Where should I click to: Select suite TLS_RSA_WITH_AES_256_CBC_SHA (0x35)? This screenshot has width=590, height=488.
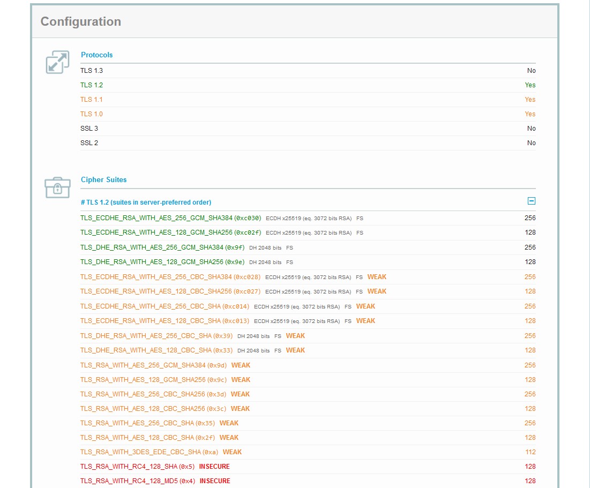tap(147, 423)
